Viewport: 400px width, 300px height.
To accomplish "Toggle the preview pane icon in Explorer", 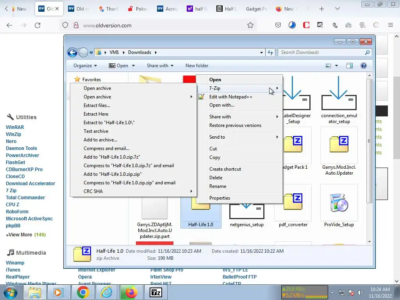I will (x=350, y=66).
